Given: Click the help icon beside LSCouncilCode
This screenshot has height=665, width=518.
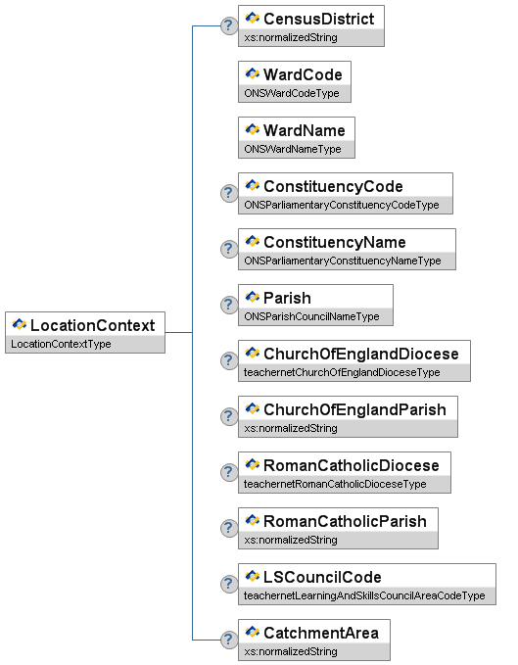Looking at the screenshot, I should 229,584.
